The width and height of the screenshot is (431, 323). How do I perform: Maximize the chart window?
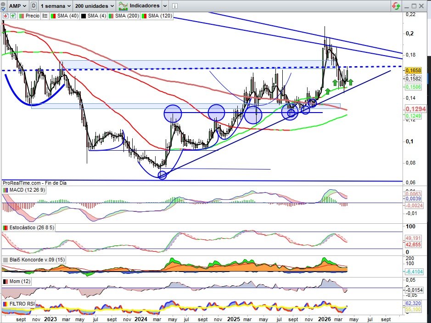coord(414,6)
